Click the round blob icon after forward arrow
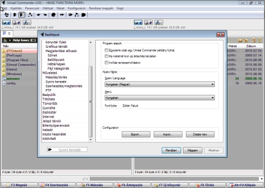This screenshot has width=265, height=188. point(53,15)
